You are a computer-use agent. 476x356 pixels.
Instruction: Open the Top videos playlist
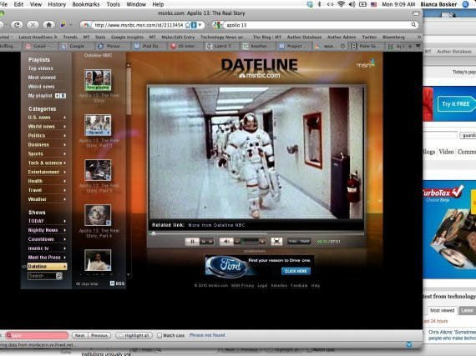tap(40, 68)
